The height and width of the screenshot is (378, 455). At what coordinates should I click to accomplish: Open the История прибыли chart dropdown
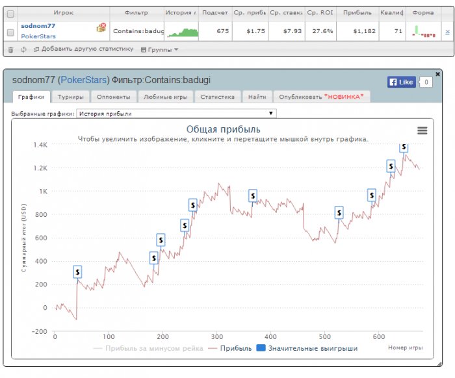pos(176,114)
